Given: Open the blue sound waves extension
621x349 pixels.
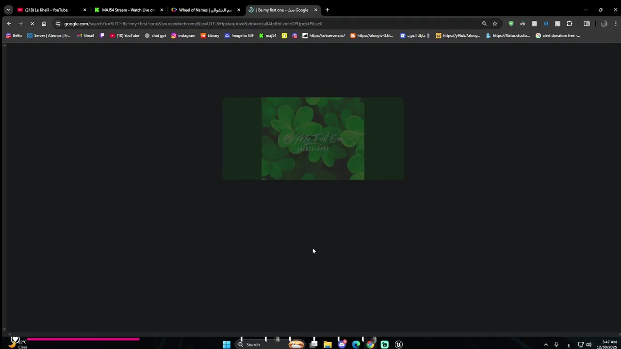Looking at the screenshot, I should tap(546, 23).
